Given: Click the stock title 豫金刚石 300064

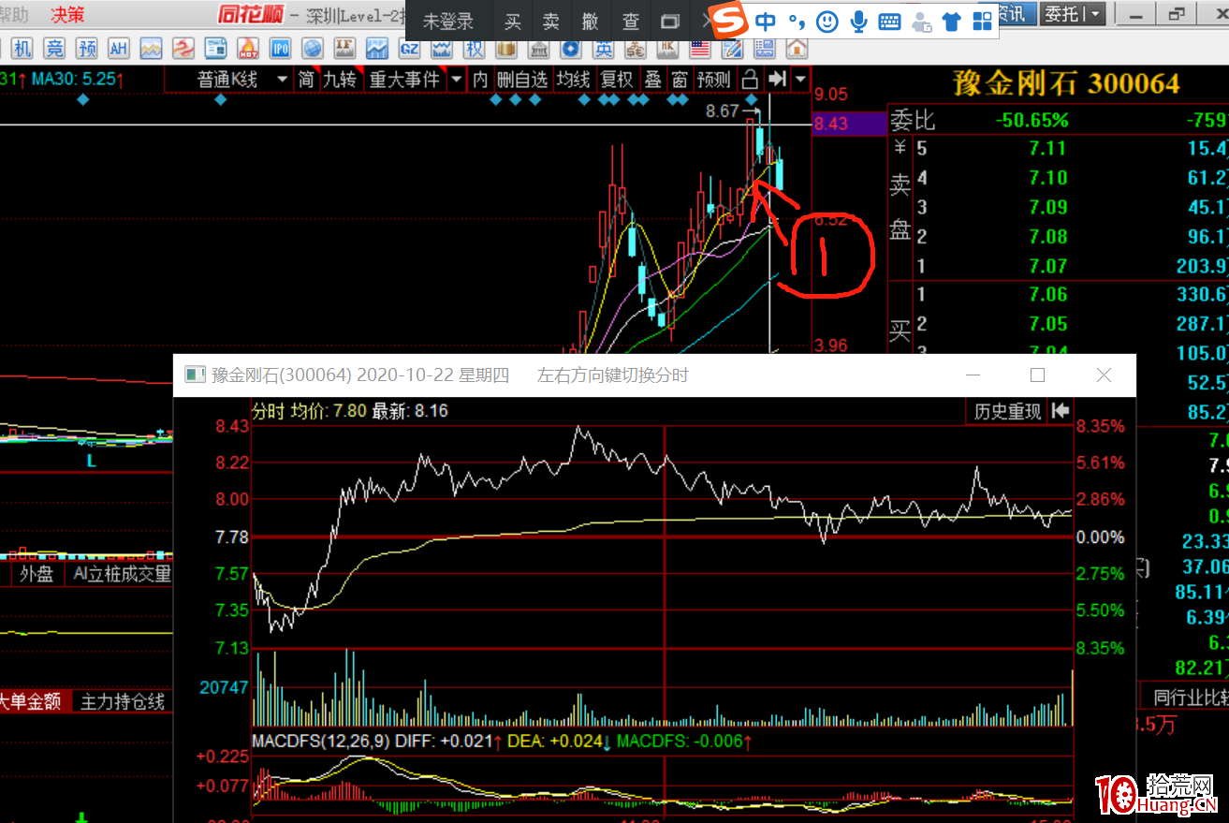Looking at the screenshot, I should click(1066, 83).
